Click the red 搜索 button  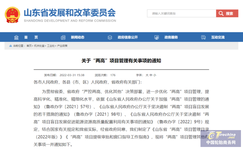[227, 13]
